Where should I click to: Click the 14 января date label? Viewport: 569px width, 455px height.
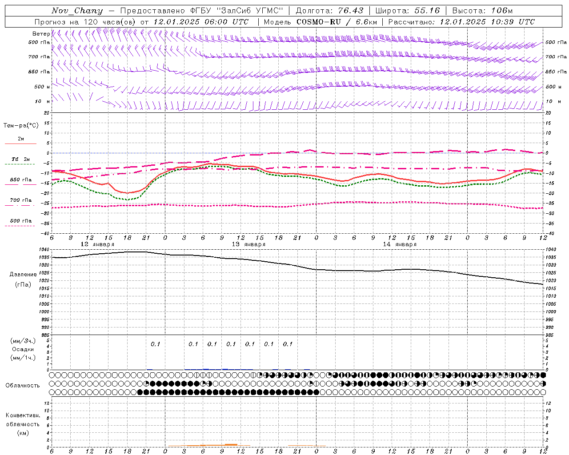click(400, 244)
